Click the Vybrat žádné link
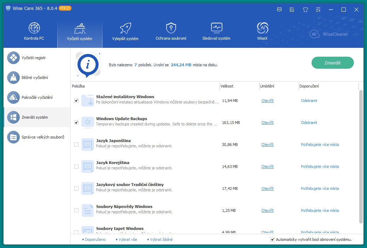 (x=161, y=239)
